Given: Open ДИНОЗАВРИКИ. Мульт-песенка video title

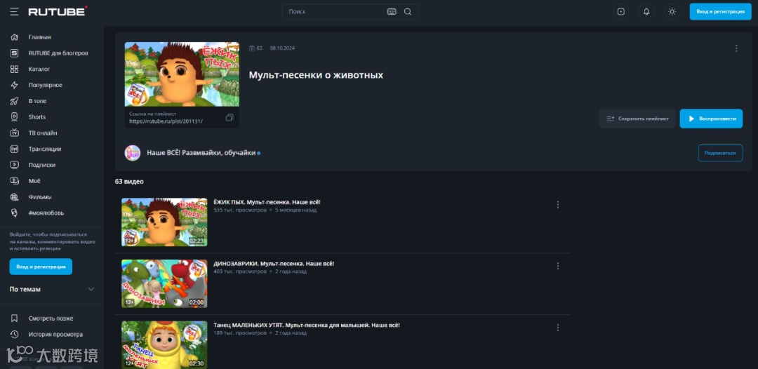Looking at the screenshot, I should (x=274, y=264).
